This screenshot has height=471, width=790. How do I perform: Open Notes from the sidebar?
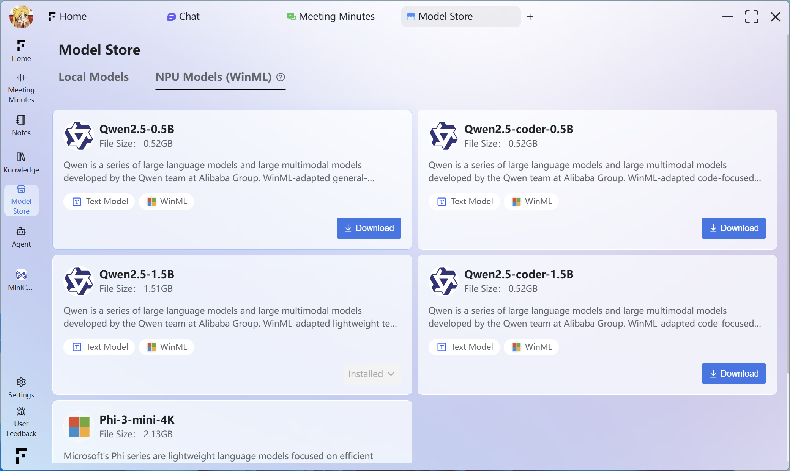(x=21, y=125)
